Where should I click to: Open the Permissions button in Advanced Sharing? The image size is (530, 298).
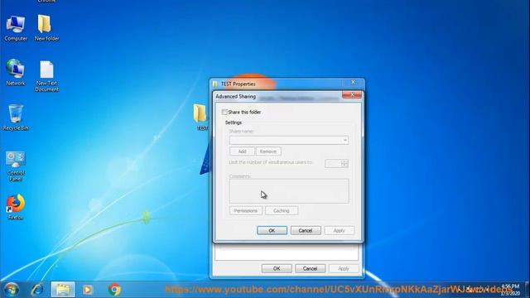pyautogui.click(x=246, y=210)
